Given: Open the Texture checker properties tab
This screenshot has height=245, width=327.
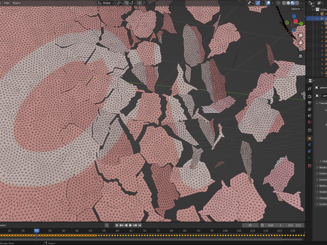Looking at the screenshot, I should (x=309, y=165).
